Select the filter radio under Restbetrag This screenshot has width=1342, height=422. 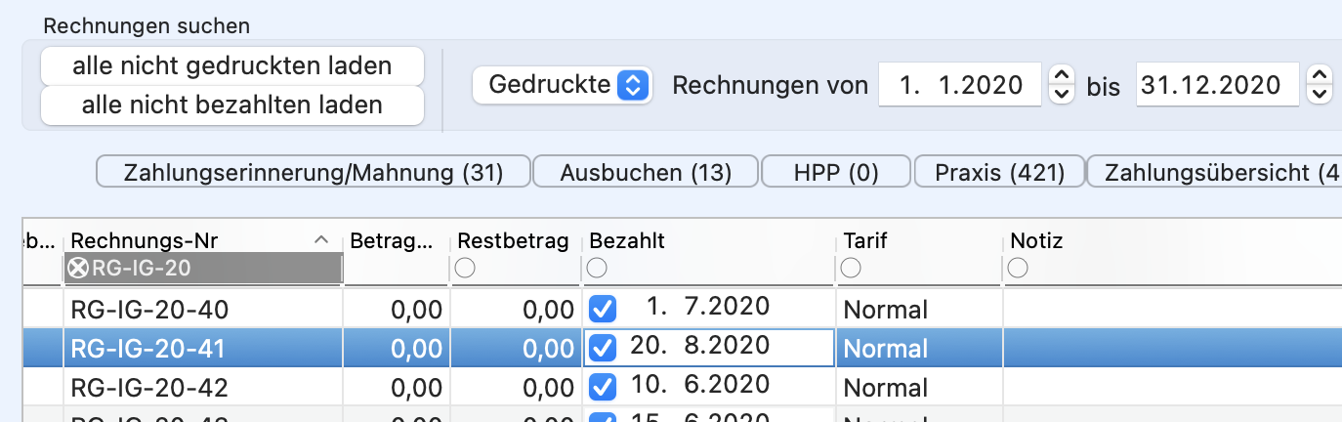[466, 268]
